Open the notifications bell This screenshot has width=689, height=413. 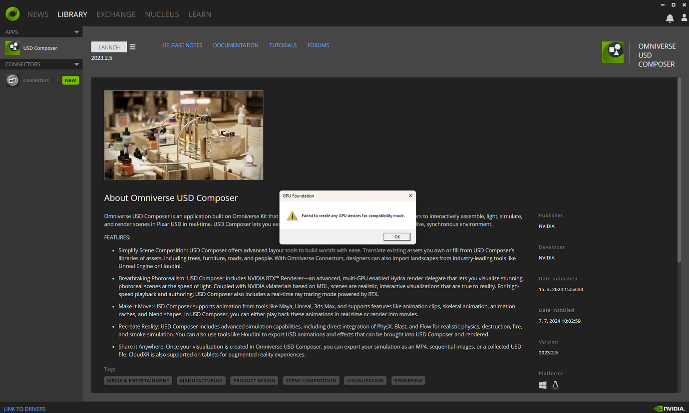pyautogui.click(x=670, y=17)
